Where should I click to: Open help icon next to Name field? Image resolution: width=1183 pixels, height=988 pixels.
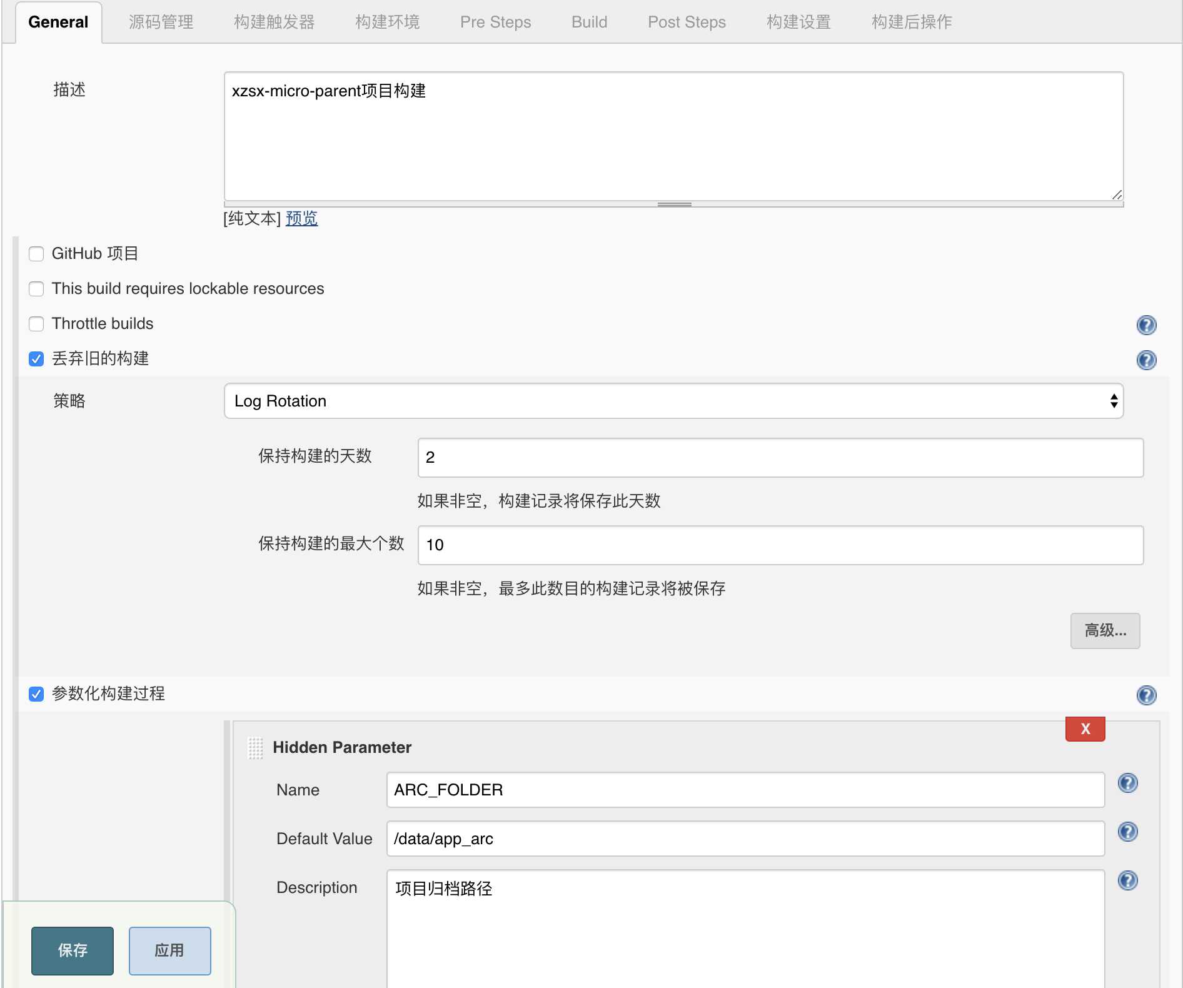tap(1127, 783)
